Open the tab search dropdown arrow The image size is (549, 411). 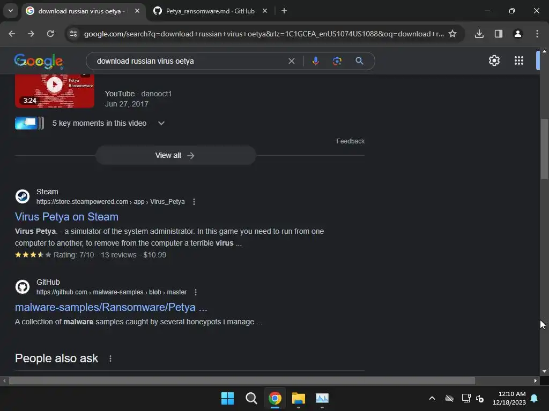pos(11,11)
